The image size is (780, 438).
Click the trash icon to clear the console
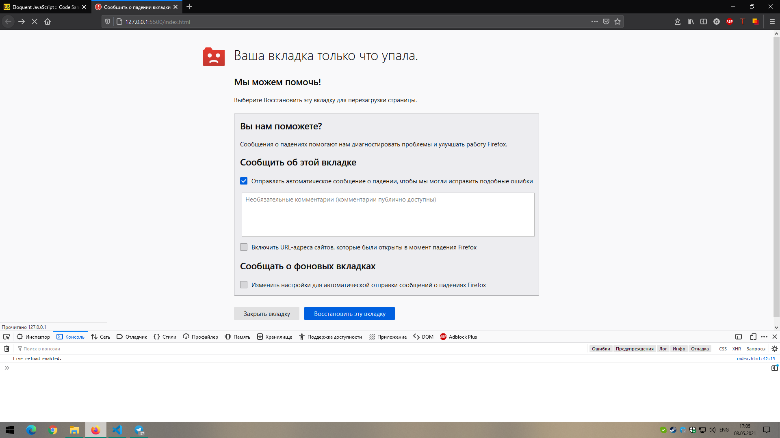click(6, 349)
